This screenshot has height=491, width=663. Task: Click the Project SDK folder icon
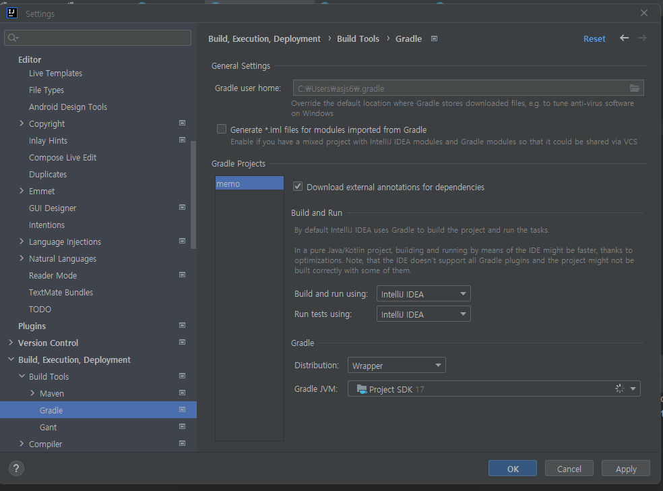point(362,389)
